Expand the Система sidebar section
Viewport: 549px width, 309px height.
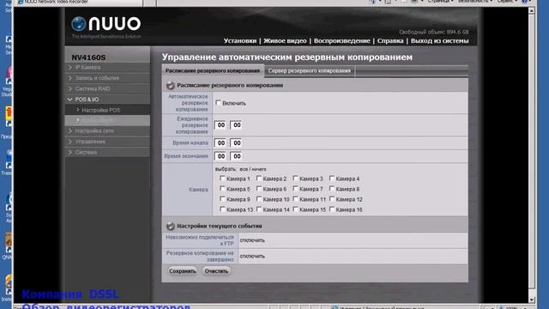coord(107,153)
